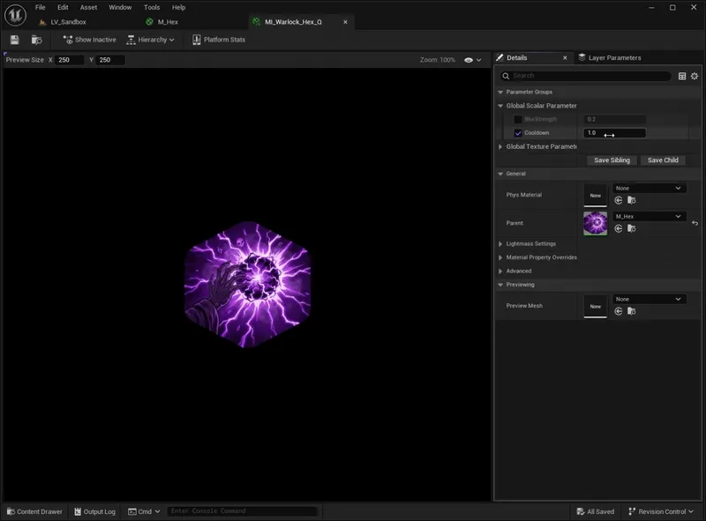Browse to Parent asset in Content Browser
The width and height of the screenshot is (706, 521).
(632, 228)
